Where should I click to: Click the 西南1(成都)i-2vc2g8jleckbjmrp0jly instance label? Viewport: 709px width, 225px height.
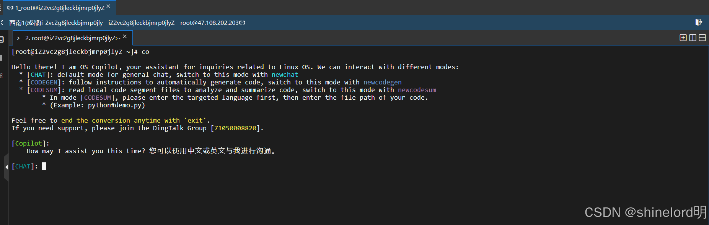[x=56, y=23]
